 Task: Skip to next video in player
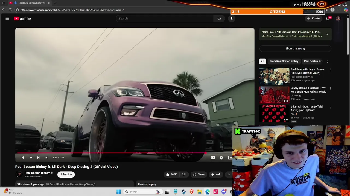tap(39, 157)
